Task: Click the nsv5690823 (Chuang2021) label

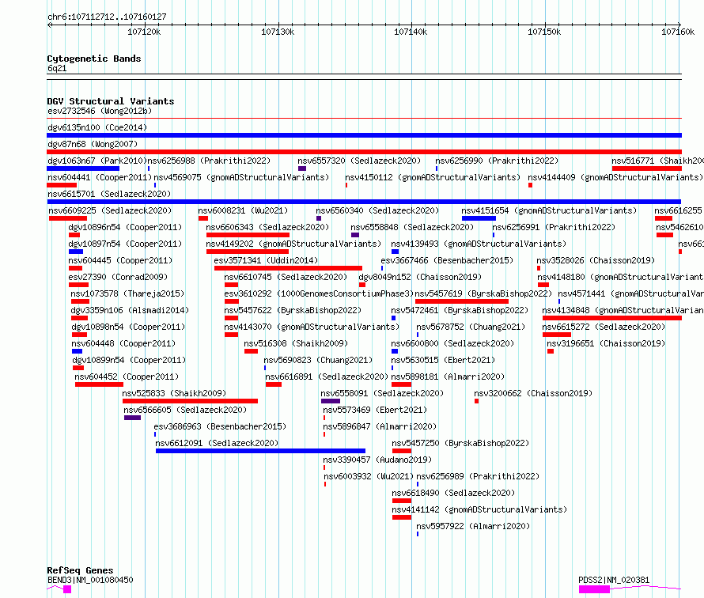Action: [318, 360]
